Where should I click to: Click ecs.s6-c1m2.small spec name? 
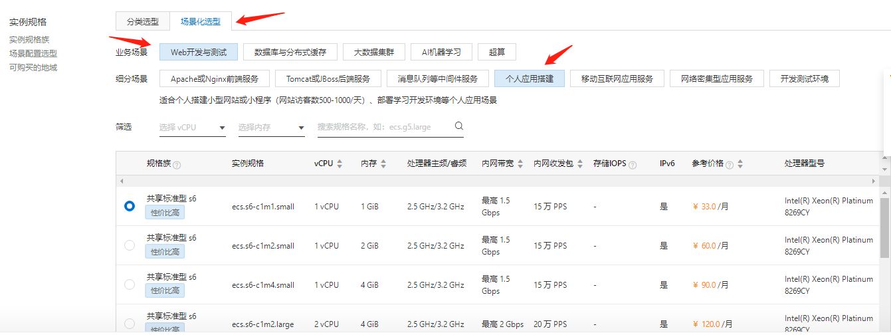tap(263, 246)
